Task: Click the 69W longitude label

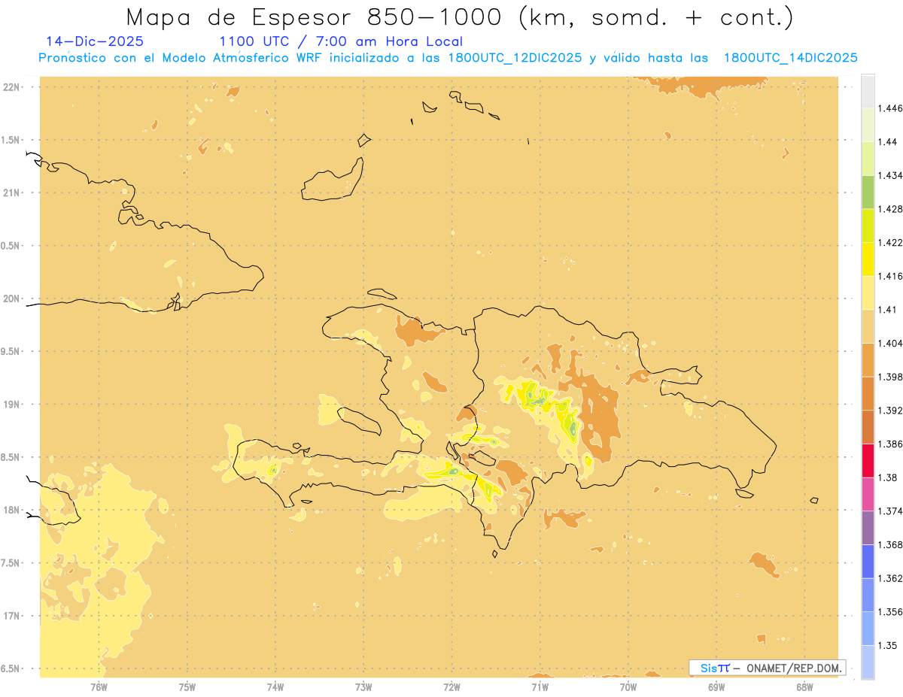Action: (x=716, y=686)
